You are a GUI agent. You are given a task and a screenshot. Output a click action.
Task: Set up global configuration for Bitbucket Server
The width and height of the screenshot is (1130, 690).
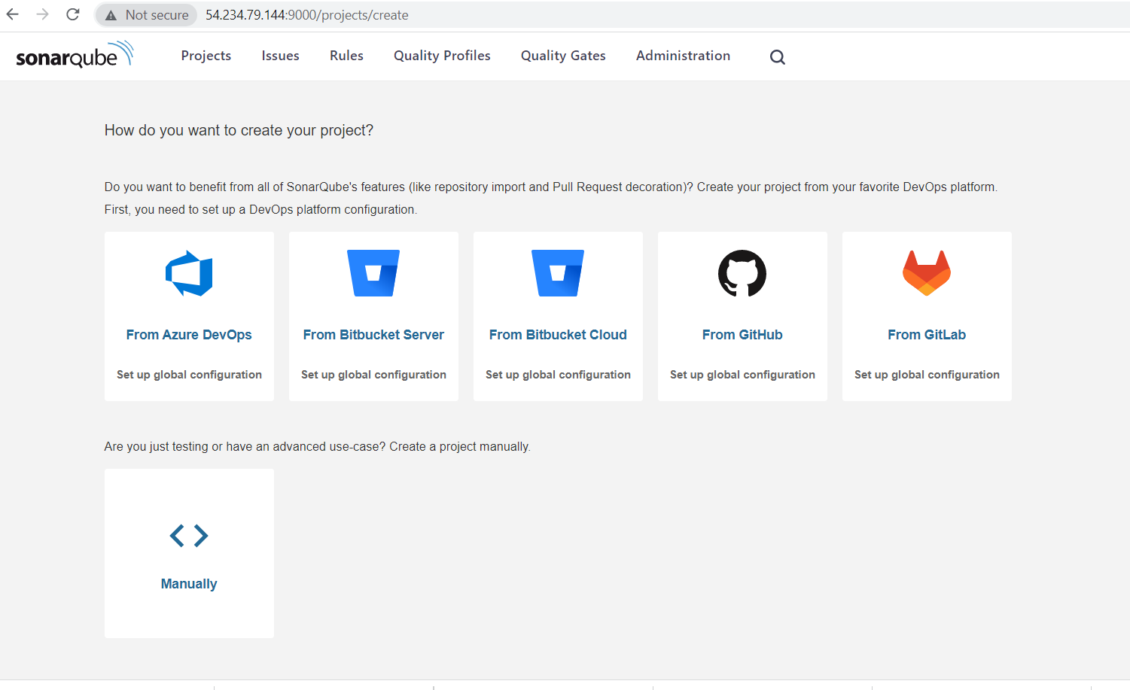pyautogui.click(x=373, y=375)
